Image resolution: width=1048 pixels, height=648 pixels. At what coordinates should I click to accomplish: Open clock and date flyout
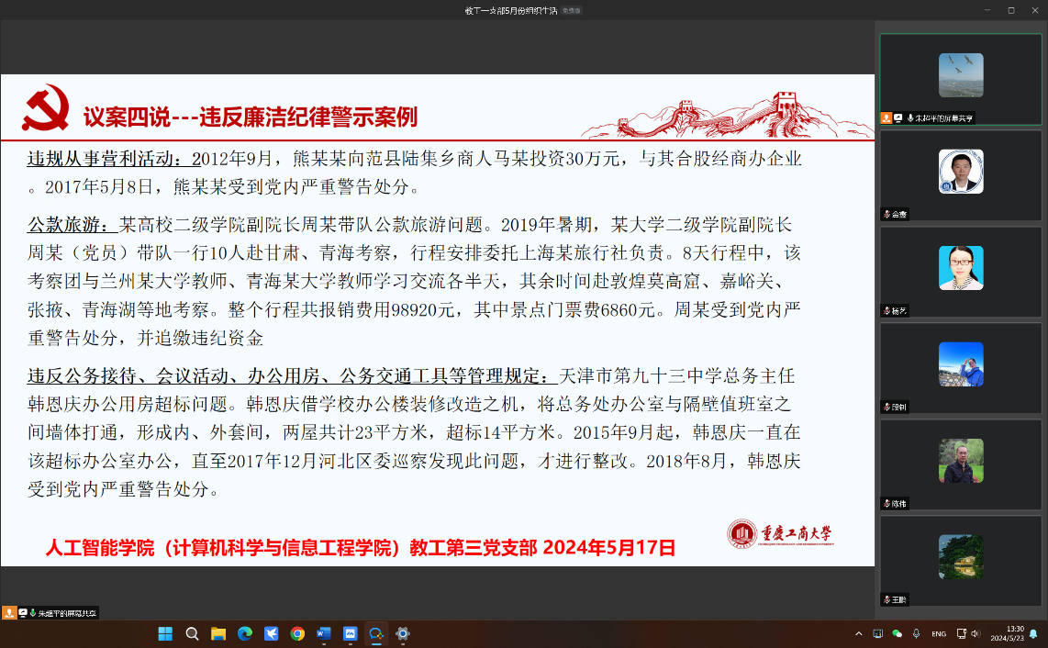pyautogui.click(x=1013, y=633)
